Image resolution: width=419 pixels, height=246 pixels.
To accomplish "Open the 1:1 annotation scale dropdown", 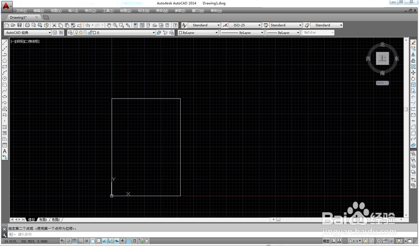I will coord(355,241).
